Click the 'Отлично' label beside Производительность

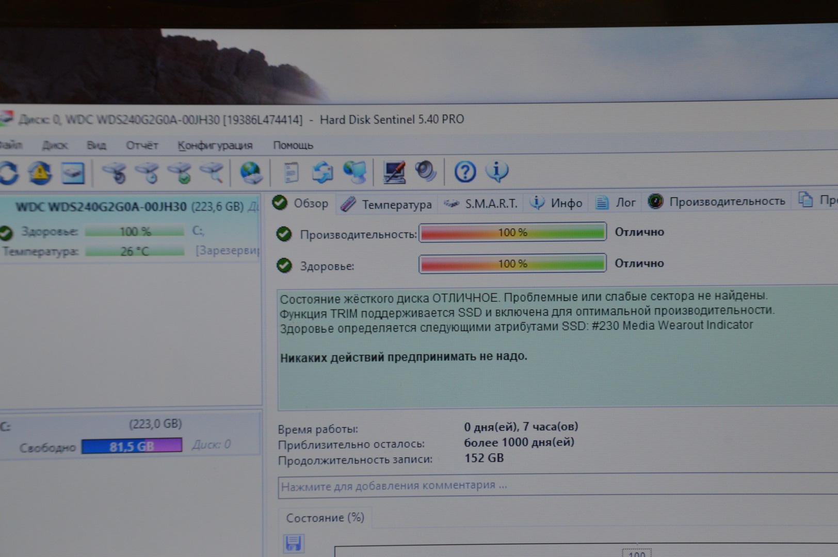pos(639,232)
